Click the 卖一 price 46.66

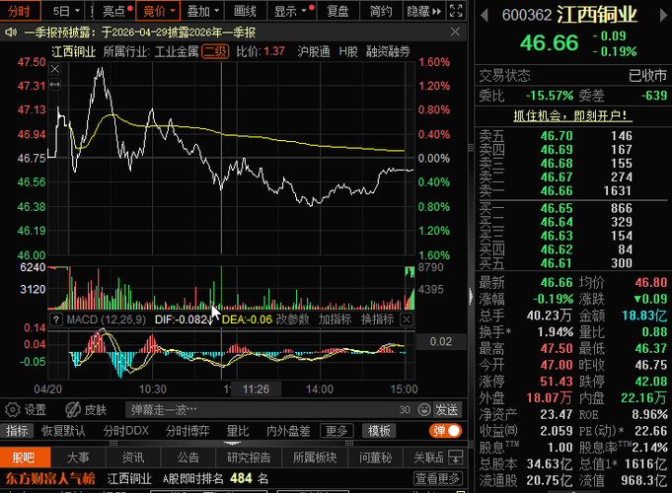tap(557, 190)
